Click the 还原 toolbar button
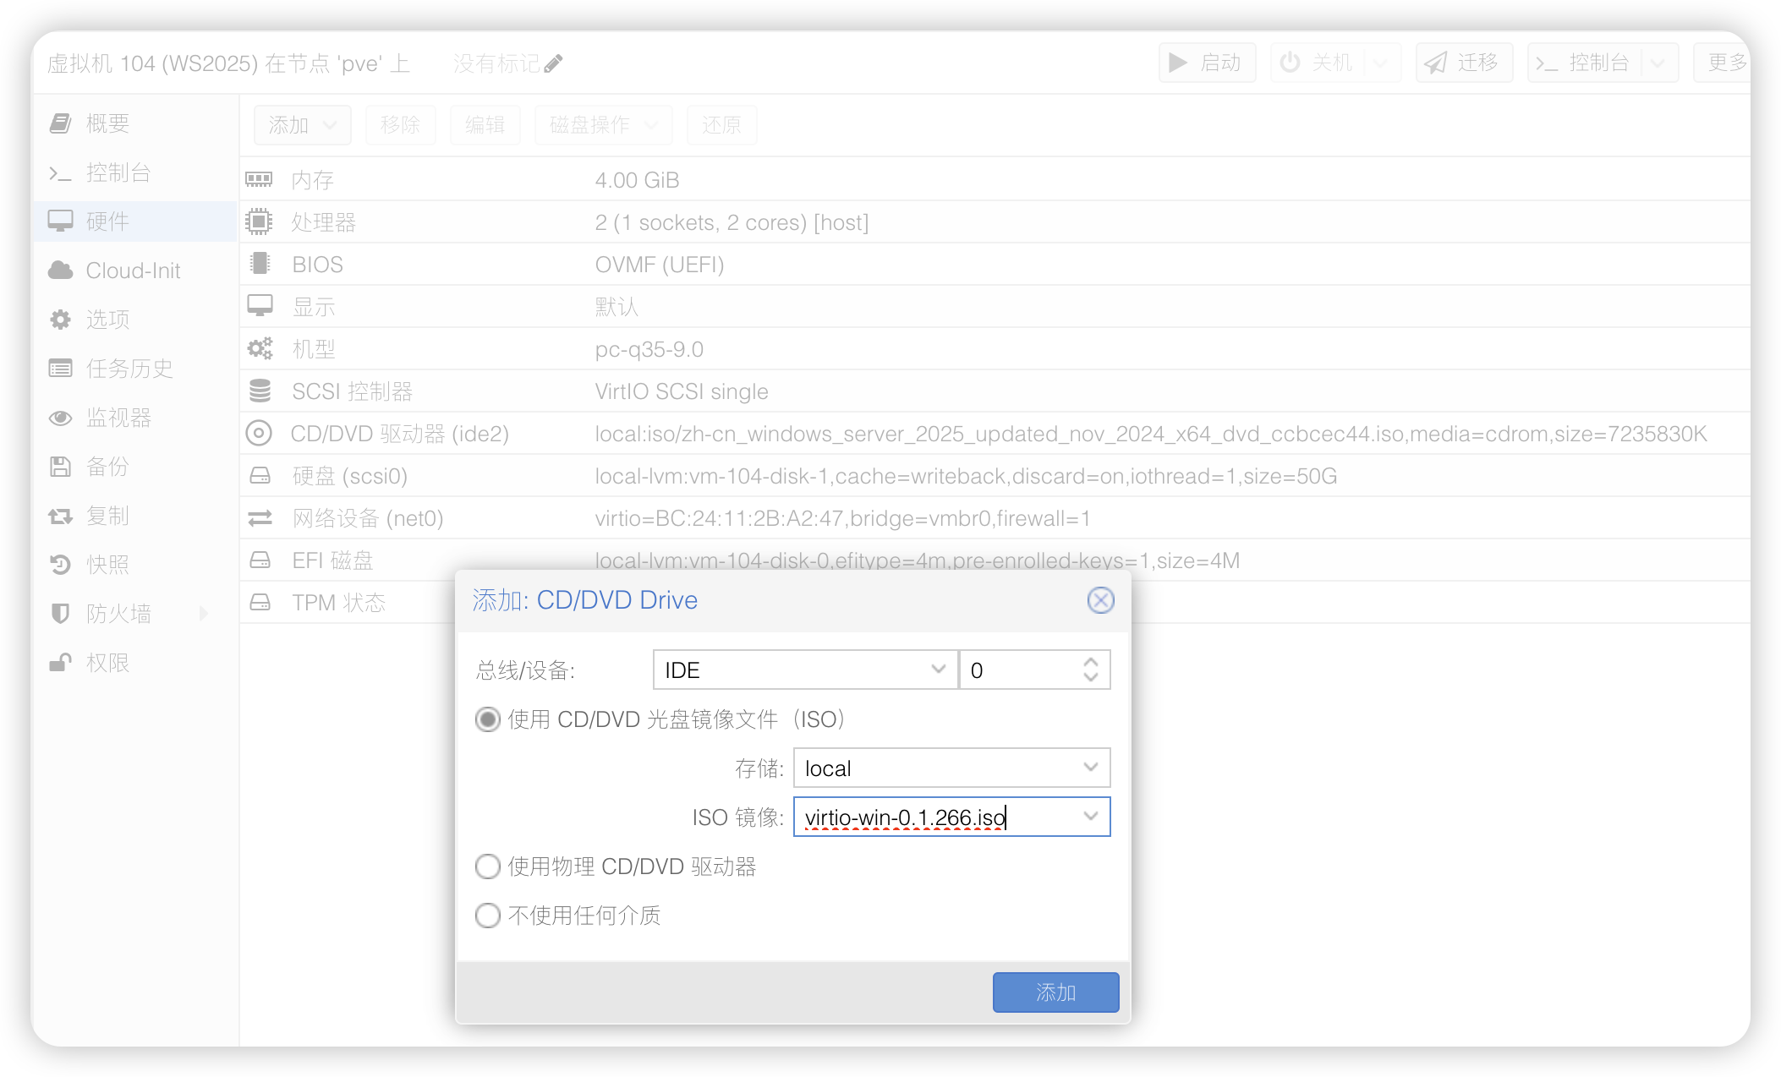Viewport: 1781px width, 1077px height. click(x=721, y=125)
